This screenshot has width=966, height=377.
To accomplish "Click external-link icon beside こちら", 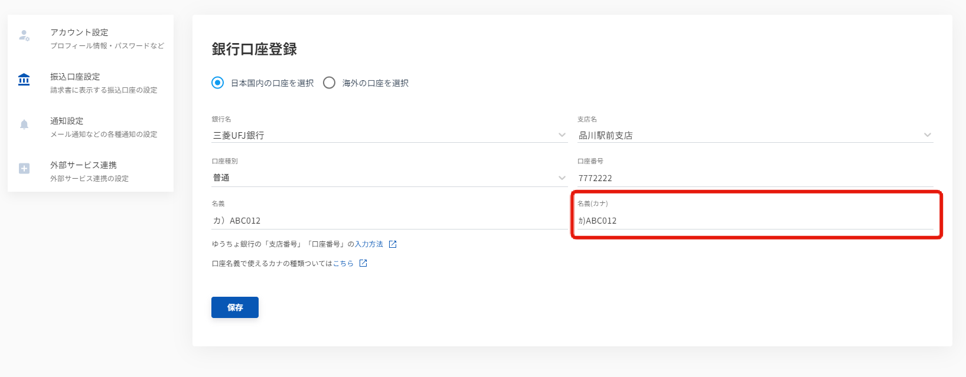I will [x=363, y=264].
